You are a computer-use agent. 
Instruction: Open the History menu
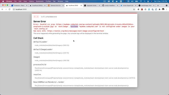31,1
